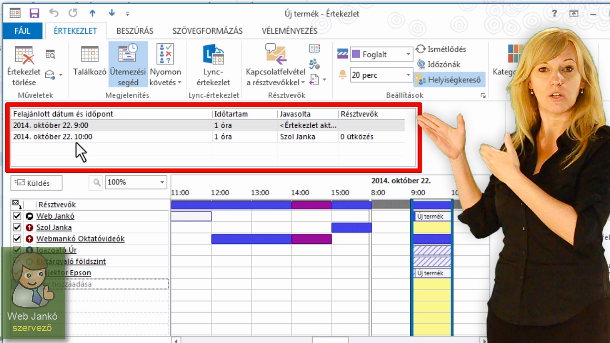The image size is (610, 343).
Task: Uncheck the Webmankó Oktatóvideók checkbox
Action: point(17,239)
